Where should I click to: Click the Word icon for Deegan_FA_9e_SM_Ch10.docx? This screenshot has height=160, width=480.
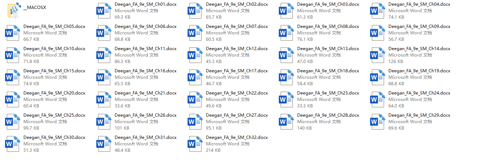point(13,55)
